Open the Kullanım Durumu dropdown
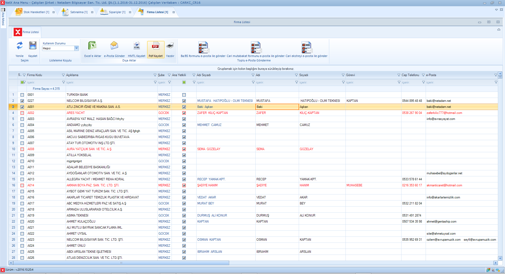505x274 pixels. (x=76, y=48)
